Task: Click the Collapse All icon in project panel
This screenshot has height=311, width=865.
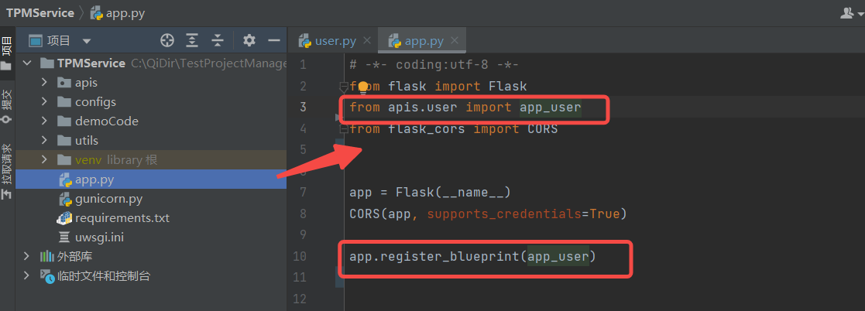Action: 218,40
